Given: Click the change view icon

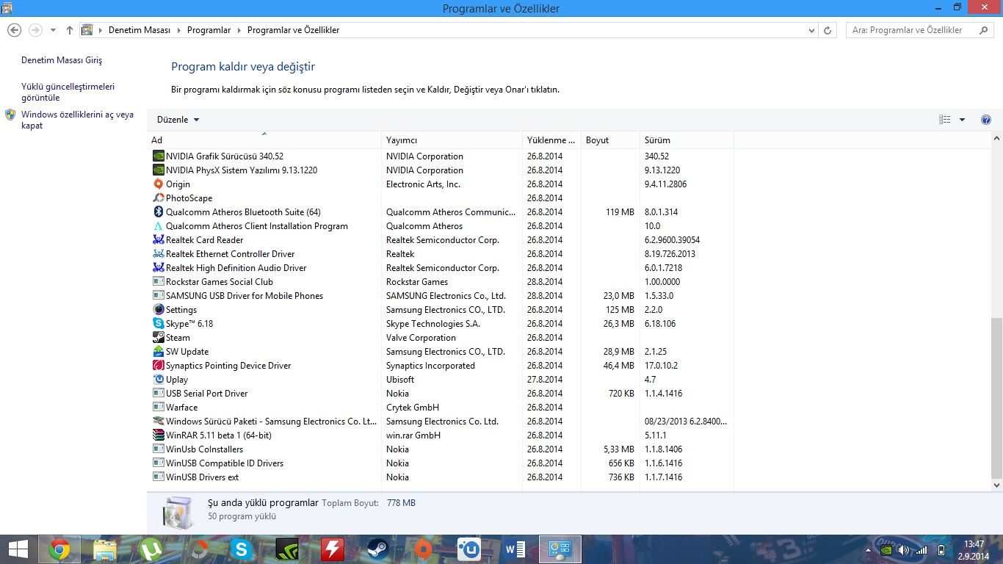Looking at the screenshot, I should pyautogui.click(x=945, y=120).
